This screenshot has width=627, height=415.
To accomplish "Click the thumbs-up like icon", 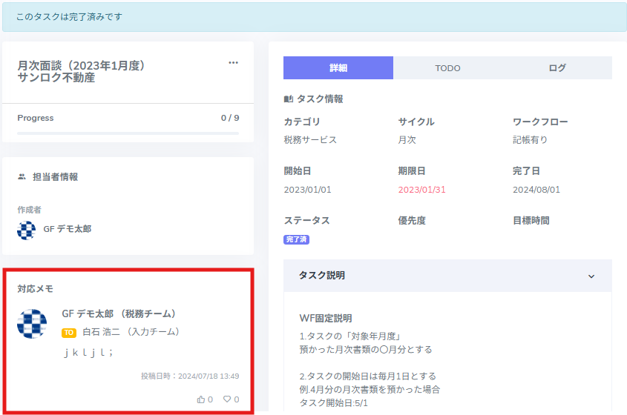I will (201, 399).
